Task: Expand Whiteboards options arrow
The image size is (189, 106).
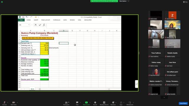Action: point(133,102)
